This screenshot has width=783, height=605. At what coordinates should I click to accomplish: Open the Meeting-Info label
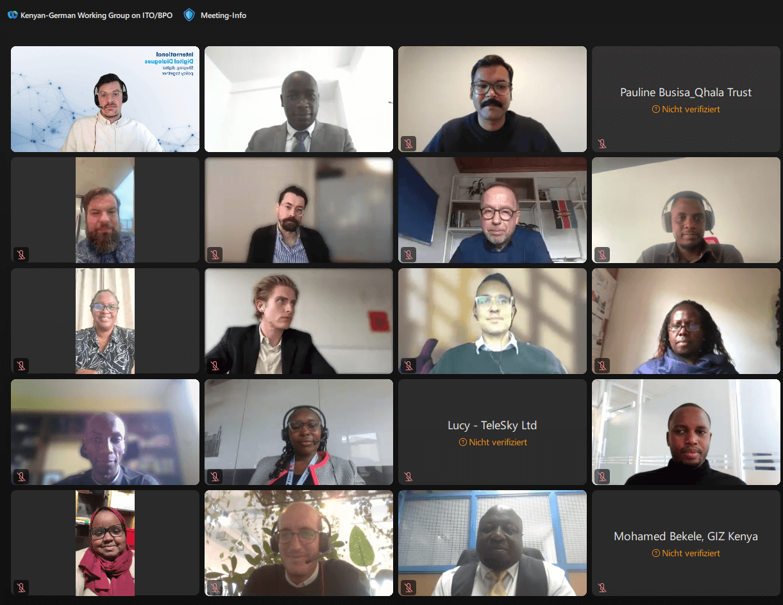point(223,15)
